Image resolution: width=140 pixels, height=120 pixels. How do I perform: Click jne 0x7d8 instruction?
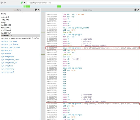[67, 55]
